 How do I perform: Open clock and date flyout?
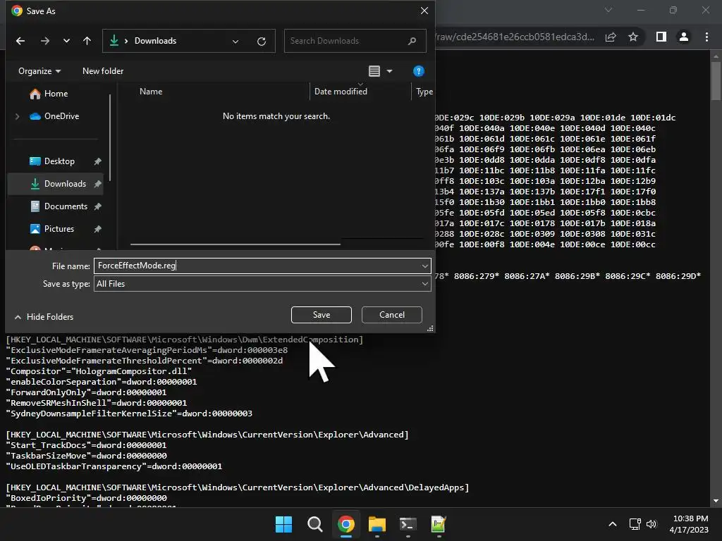(689, 524)
